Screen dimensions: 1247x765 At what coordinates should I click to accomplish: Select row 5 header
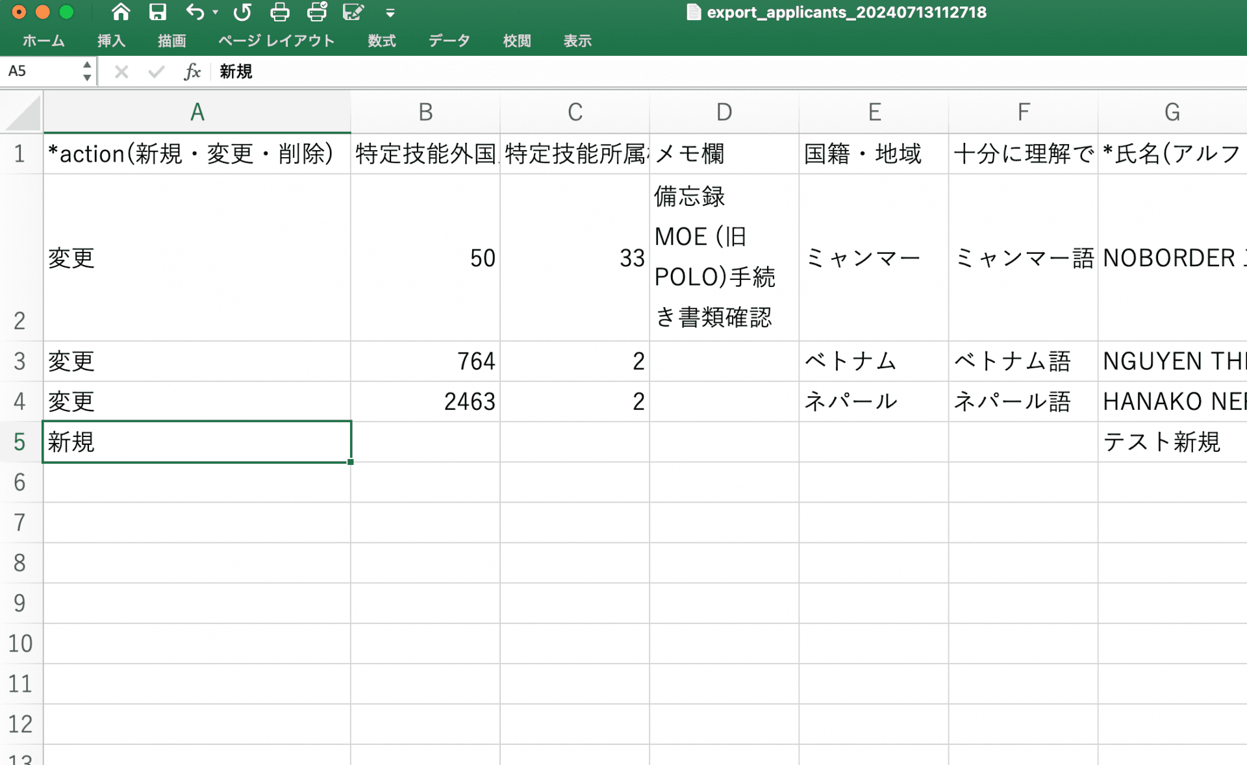point(20,442)
